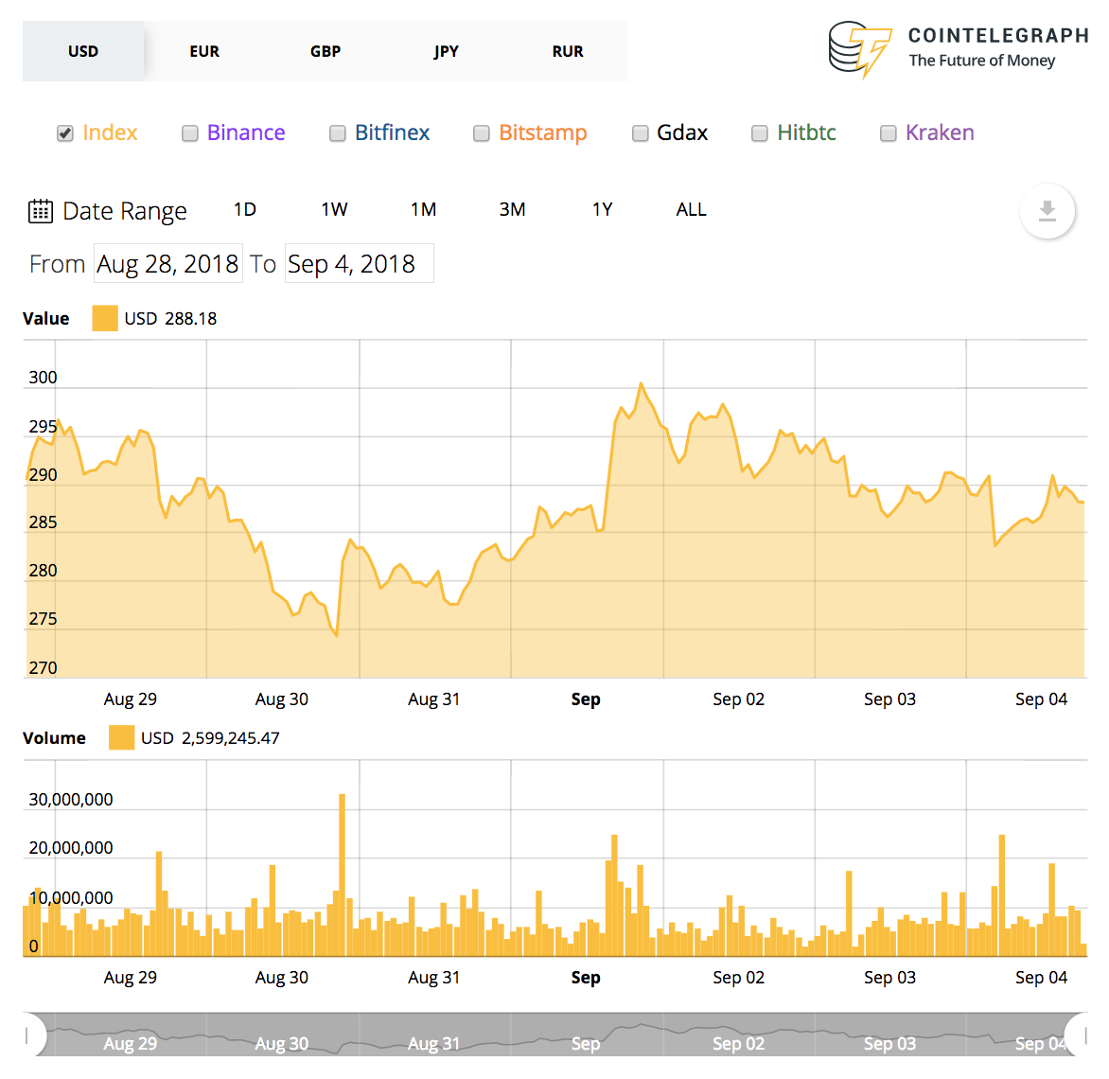Screen dimensions: 1109x1079
Task: Switch to the EUR currency tab
Action: [204, 51]
